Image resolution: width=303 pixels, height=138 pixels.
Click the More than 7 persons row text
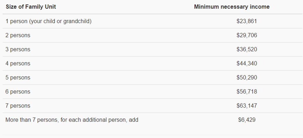pos(72,120)
